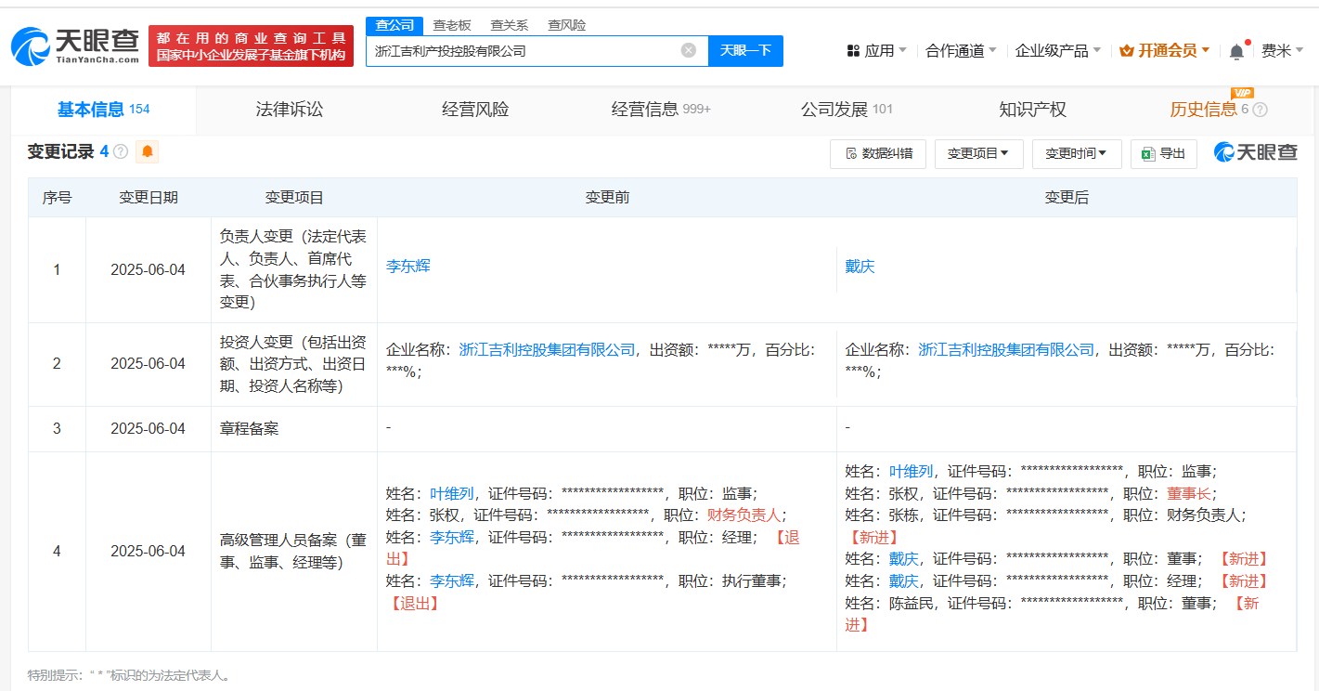The height and width of the screenshot is (691, 1319).
Task: Click the 天眼一下 search button
Action: [x=745, y=50]
